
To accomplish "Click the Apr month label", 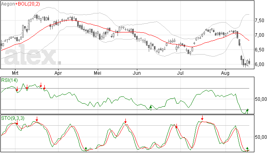I will pos(58,73).
